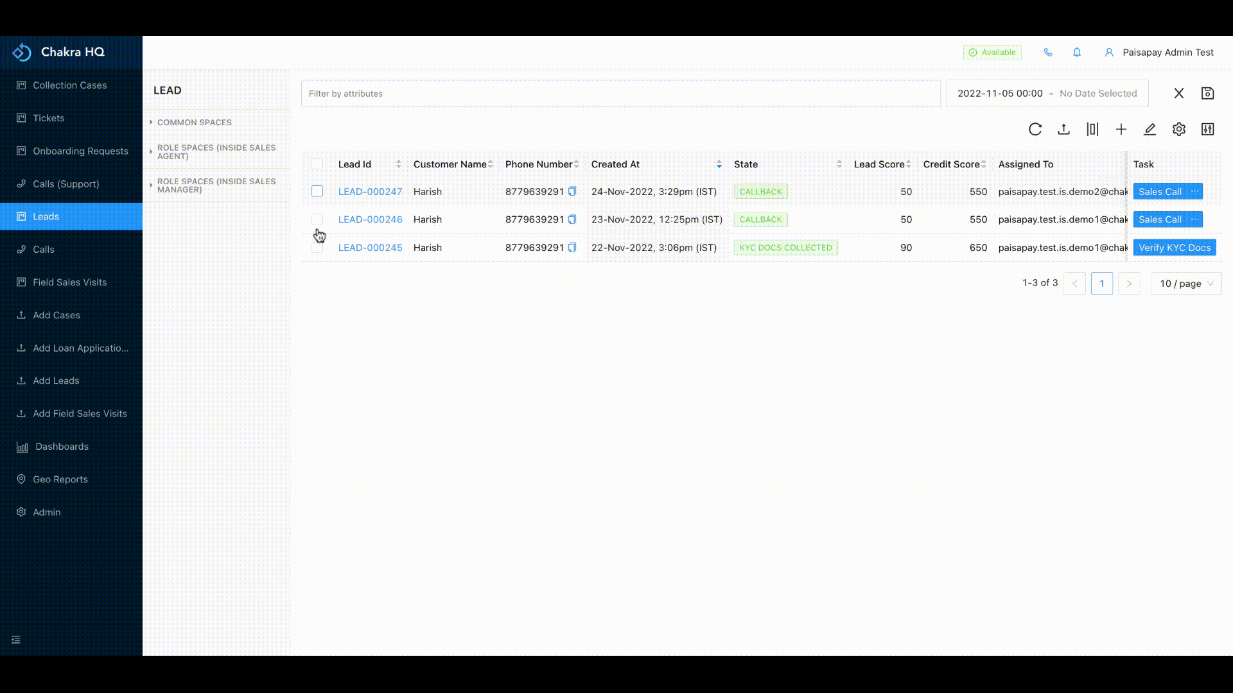
Task: Tick the checkbox for LEAD-000246
Action: 317,219
